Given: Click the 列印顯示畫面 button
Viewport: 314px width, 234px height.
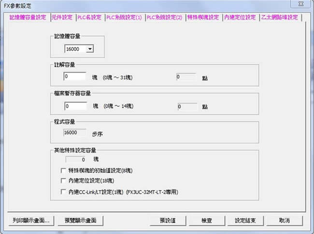Looking at the screenshot, I should (x=31, y=220).
